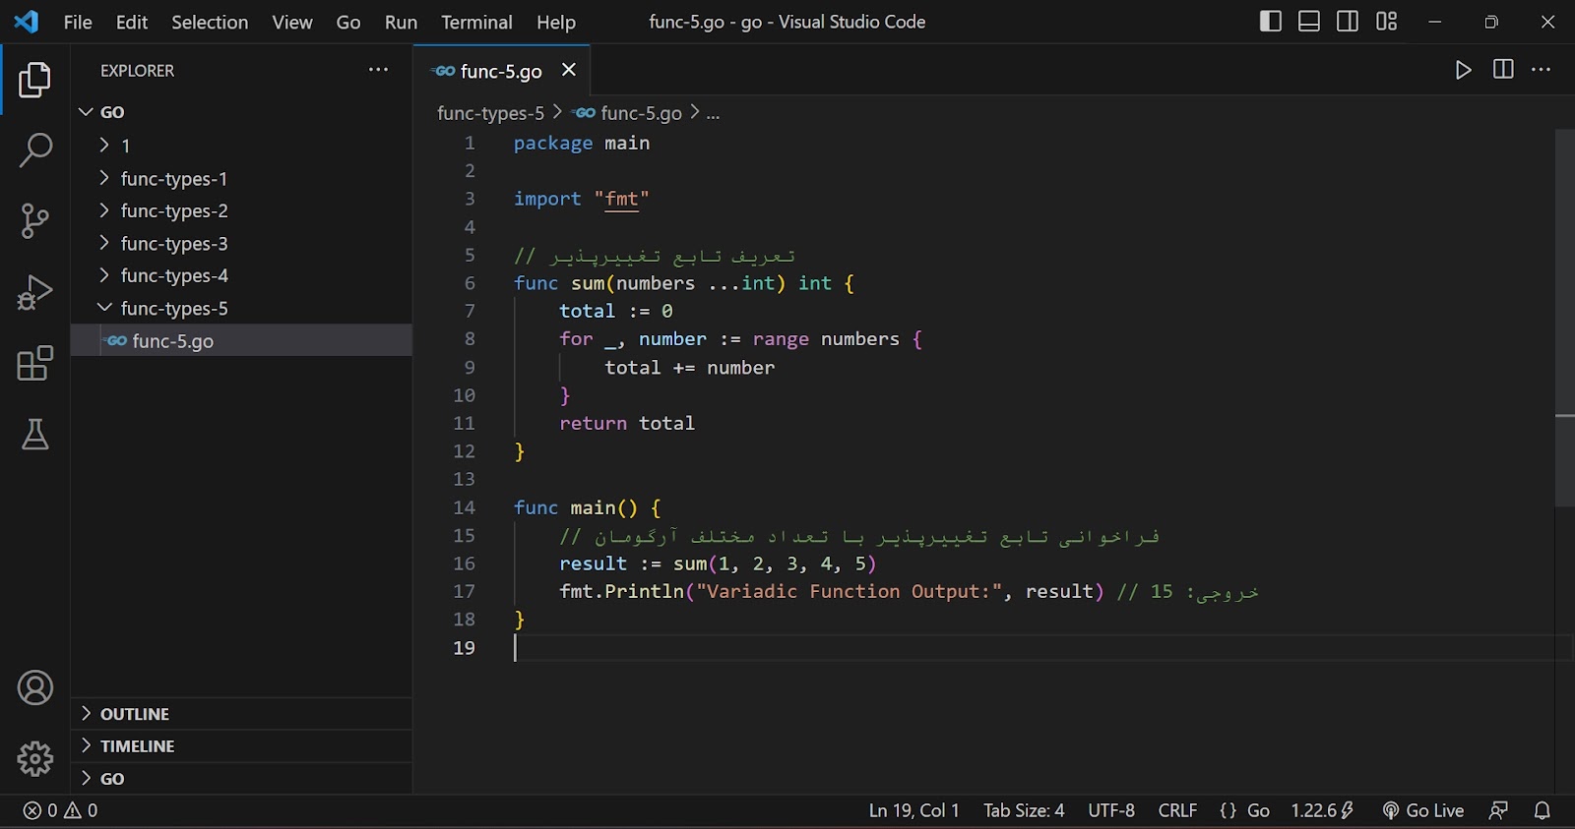
Task: Click the feedback icon in status bar
Action: click(1498, 810)
